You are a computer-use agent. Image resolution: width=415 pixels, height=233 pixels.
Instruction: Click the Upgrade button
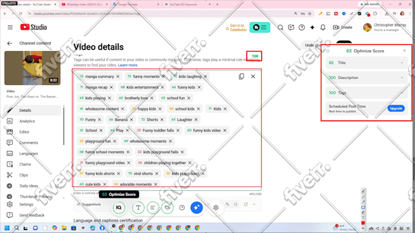coord(396,108)
